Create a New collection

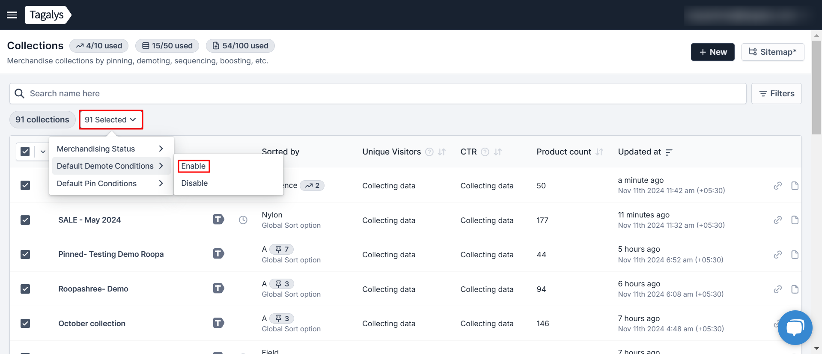tap(712, 52)
